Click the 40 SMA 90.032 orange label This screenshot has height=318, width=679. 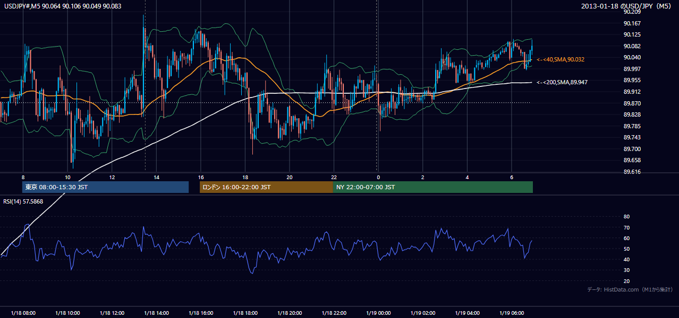561,60
